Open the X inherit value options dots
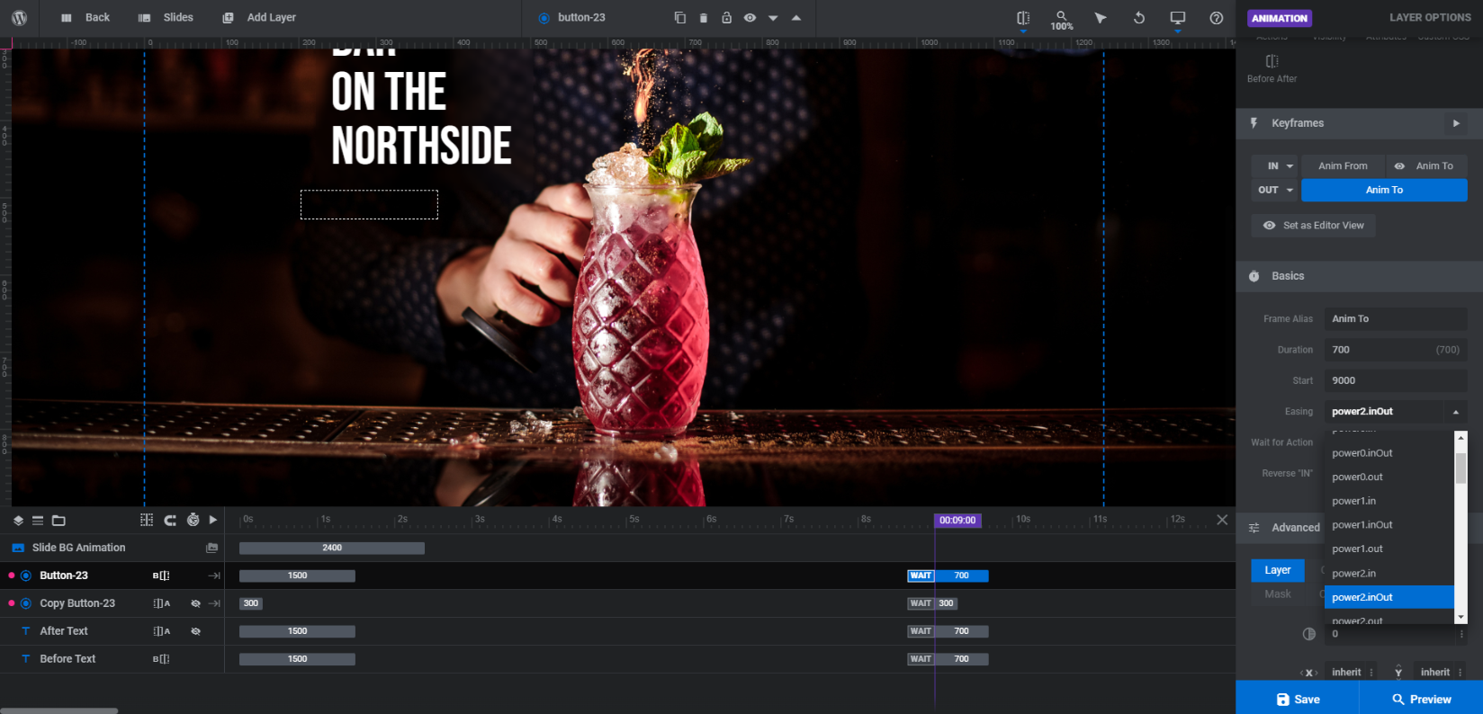 pyautogui.click(x=1371, y=673)
